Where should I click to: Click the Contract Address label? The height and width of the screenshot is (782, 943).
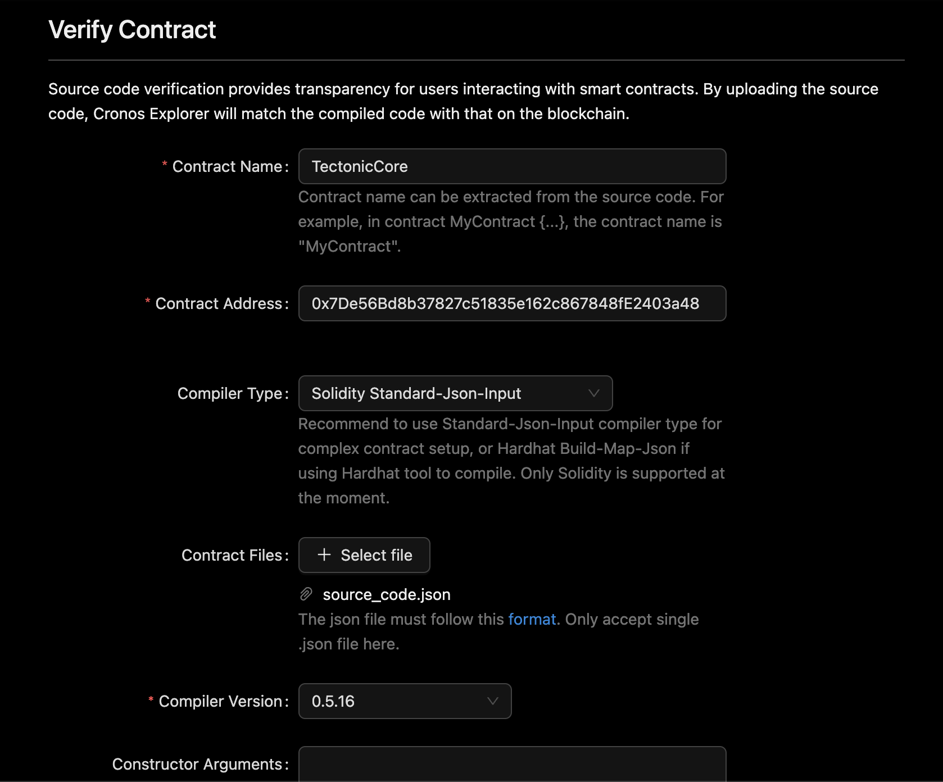tap(219, 303)
